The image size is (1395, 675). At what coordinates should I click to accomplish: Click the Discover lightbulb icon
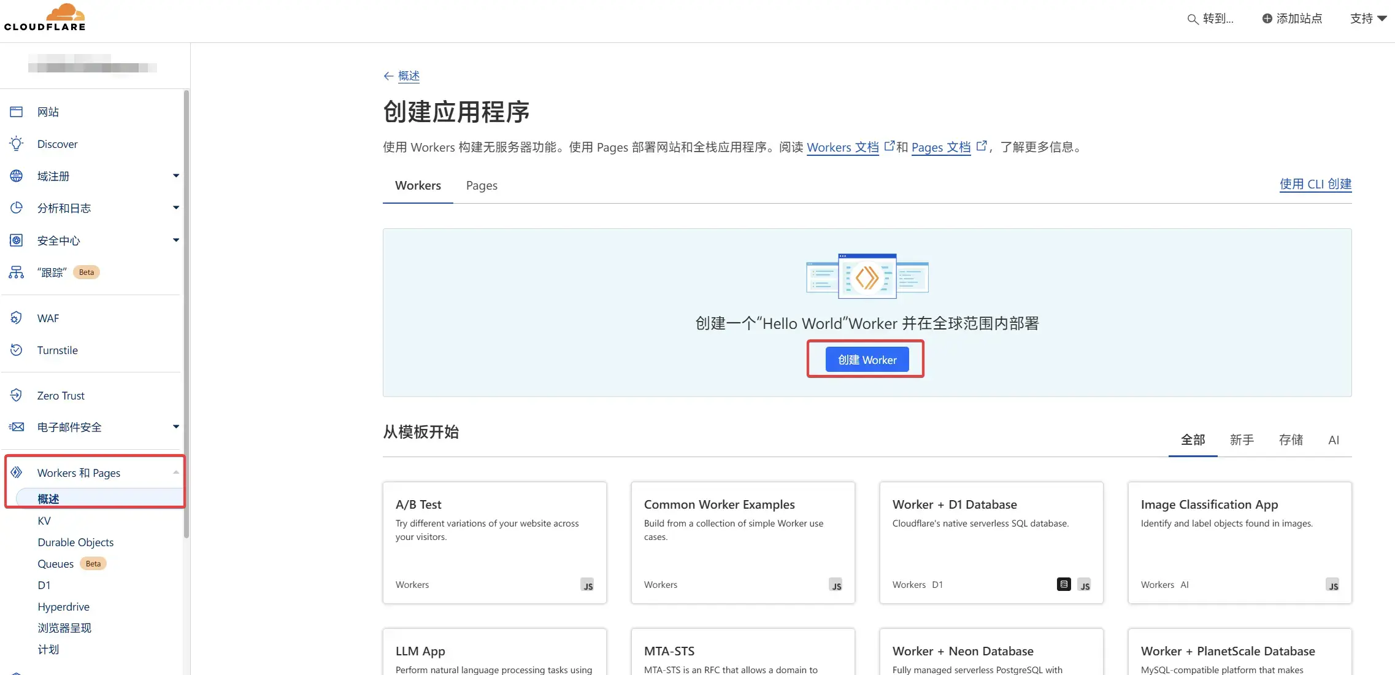click(x=17, y=144)
